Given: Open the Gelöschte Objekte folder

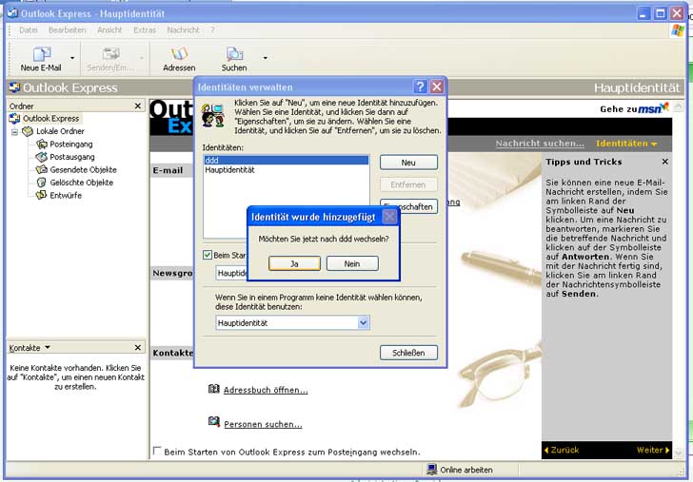Looking at the screenshot, I should tap(81, 183).
